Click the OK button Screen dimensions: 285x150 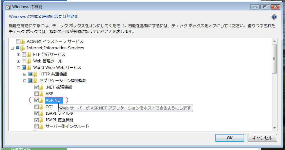point(230,138)
